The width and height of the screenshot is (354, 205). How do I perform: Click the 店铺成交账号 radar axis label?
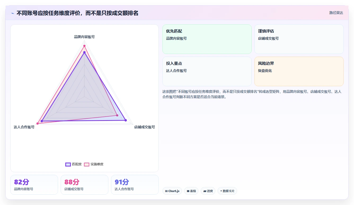144,127
